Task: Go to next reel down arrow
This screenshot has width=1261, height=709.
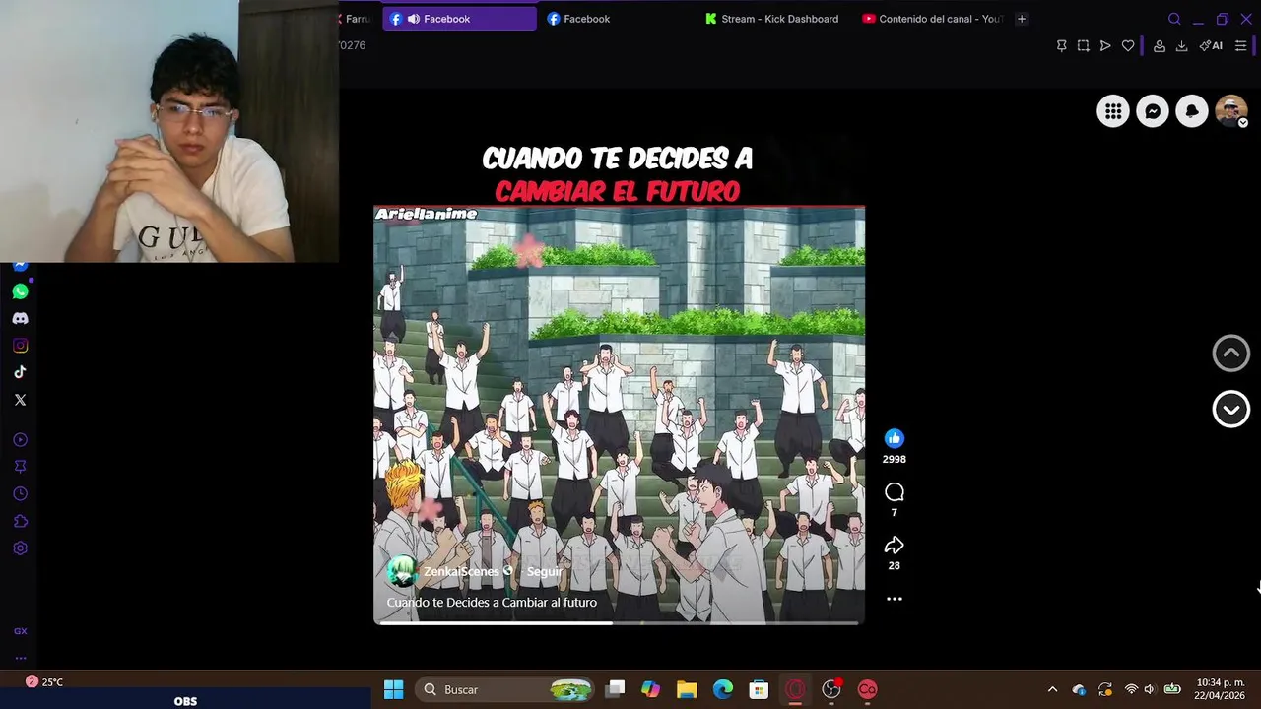Action: [1230, 410]
